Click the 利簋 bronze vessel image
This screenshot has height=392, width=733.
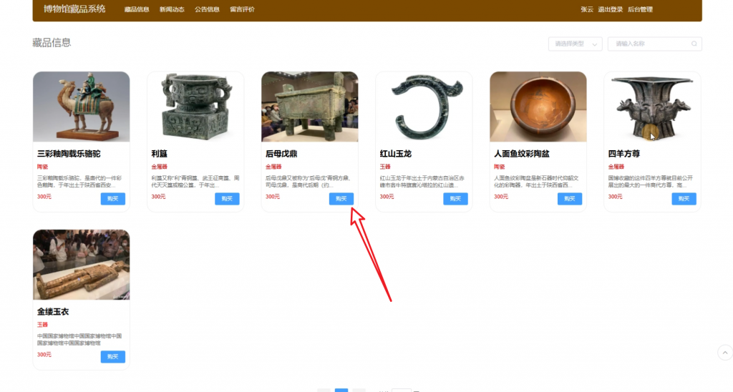point(195,107)
